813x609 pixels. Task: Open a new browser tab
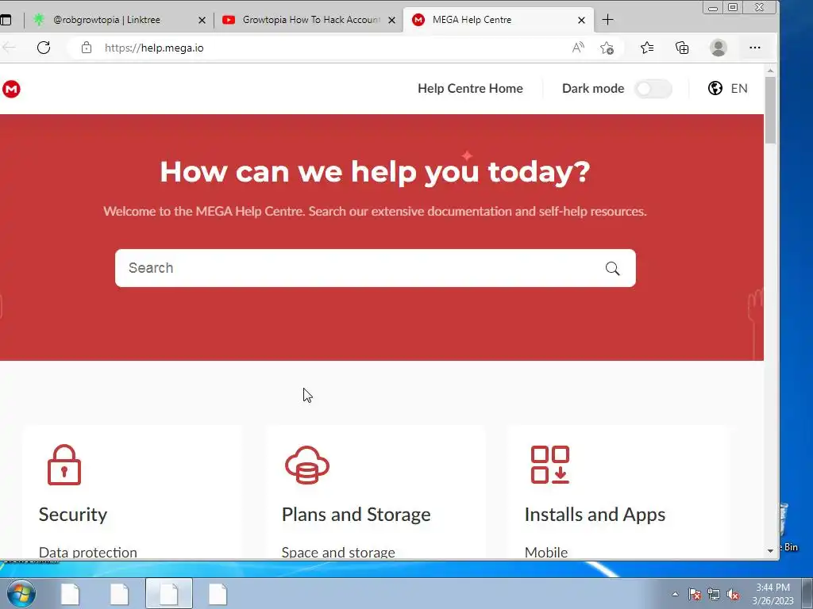[x=607, y=20]
